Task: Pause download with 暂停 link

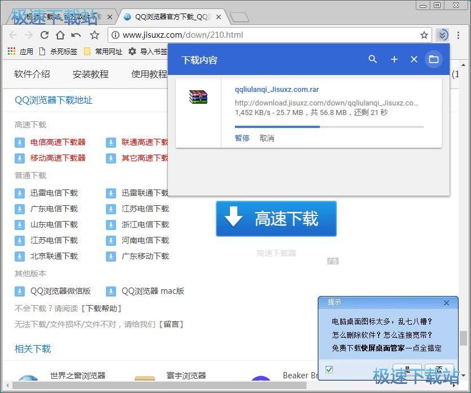Action: pyautogui.click(x=242, y=138)
